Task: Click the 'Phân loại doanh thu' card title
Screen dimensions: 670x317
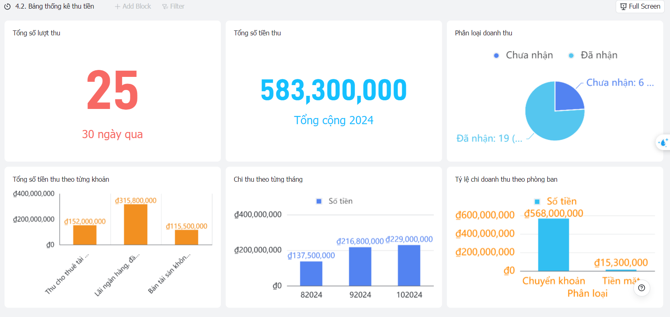Action: (x=484, y=33)
